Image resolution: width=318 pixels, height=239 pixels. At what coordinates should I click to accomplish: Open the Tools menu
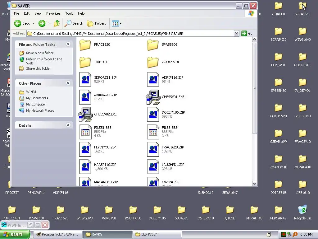point(69,13)
